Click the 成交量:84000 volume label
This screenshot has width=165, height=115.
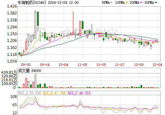click(30, 71)
